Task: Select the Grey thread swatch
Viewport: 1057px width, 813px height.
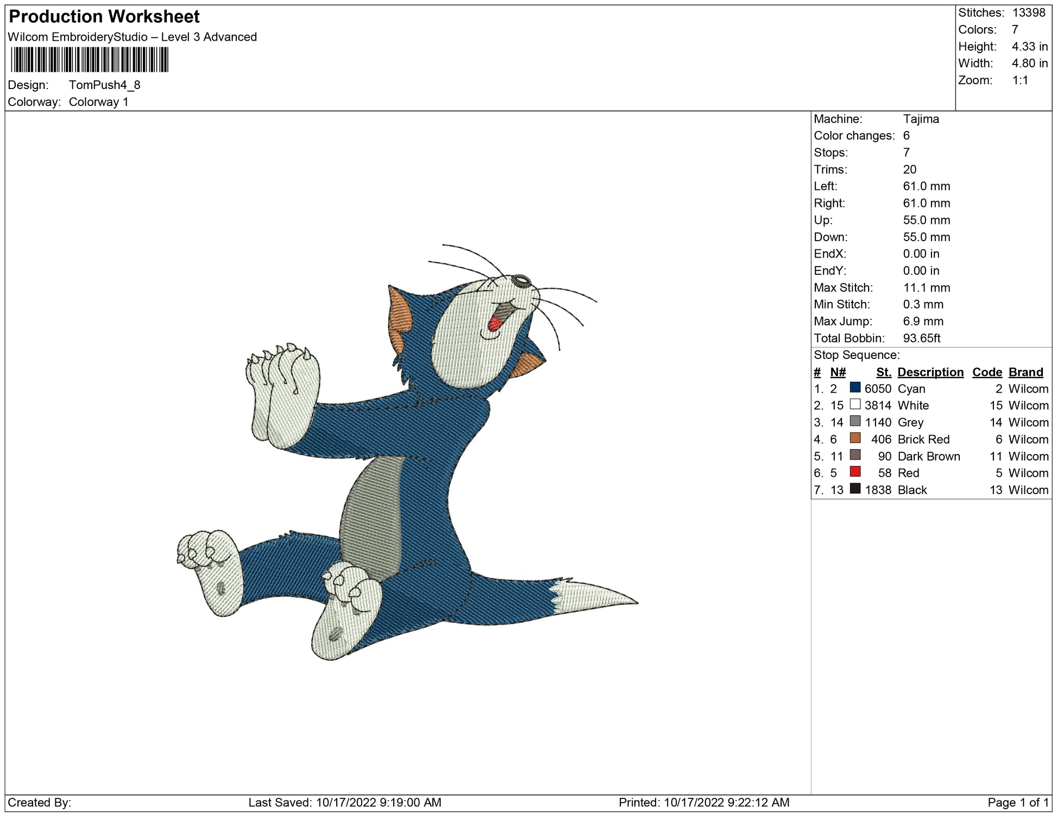Action: tap(855, 421)
